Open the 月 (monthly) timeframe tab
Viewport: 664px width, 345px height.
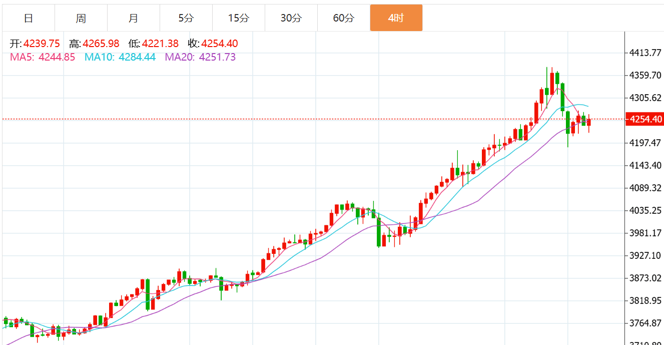133,19
